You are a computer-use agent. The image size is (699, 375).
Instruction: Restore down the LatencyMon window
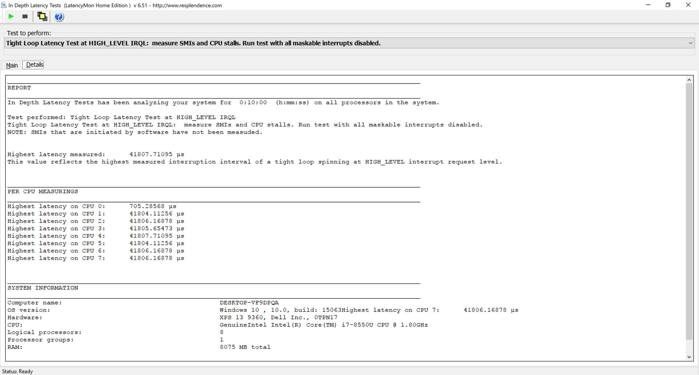(668, 5)
